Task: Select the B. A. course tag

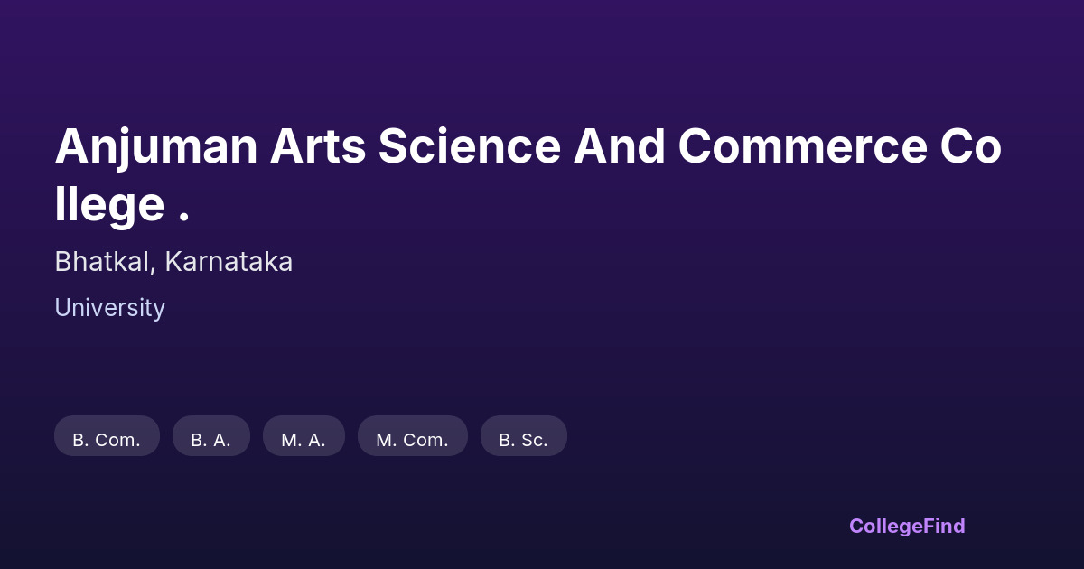Action: point(210,437)
